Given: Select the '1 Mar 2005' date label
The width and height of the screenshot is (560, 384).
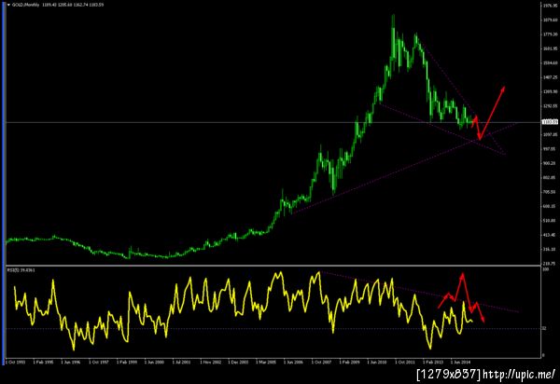Looking at the screenshot, I should pos(266,362).
